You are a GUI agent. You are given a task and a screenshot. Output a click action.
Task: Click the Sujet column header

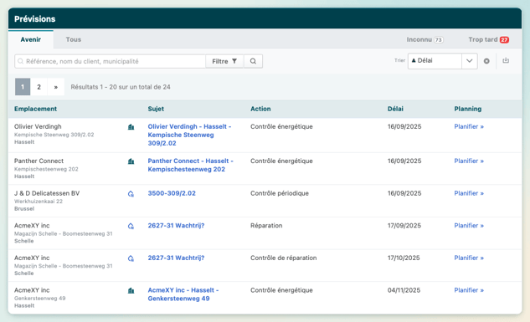[156, 109]
